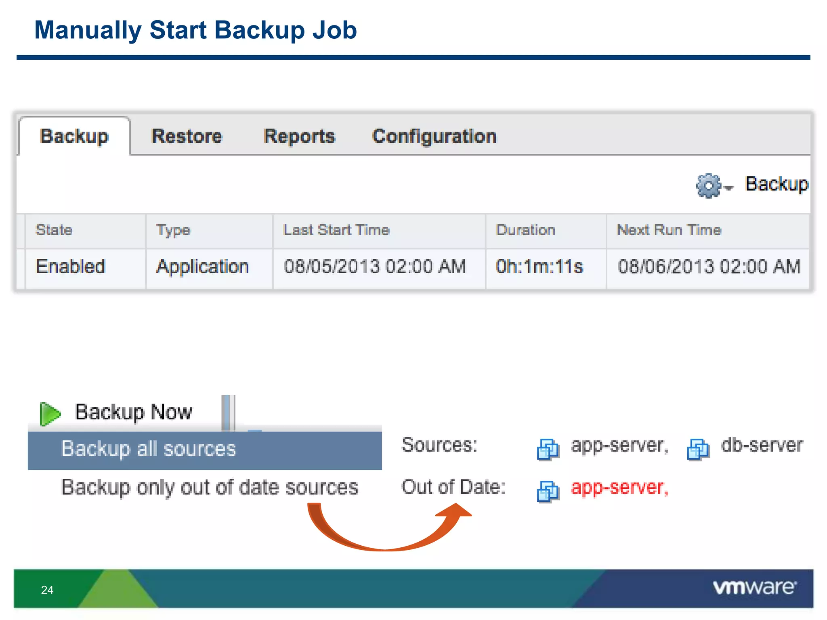The width and height of the screenshot is (827, 620).
Task: Open the gear actions menu icon
Action: point(708,186)
